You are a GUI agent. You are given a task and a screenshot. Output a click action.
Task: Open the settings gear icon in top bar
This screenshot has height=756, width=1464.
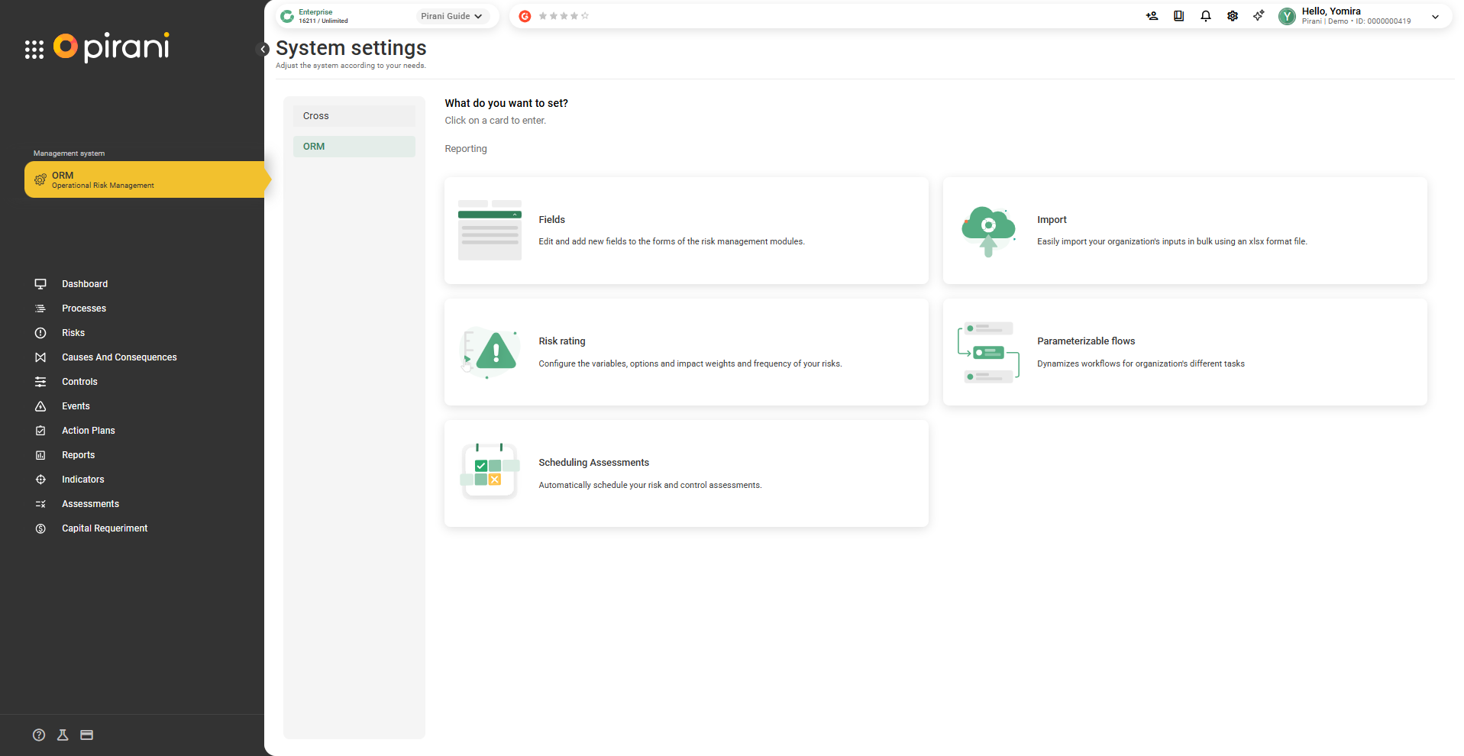click(x=1232, y=16)
